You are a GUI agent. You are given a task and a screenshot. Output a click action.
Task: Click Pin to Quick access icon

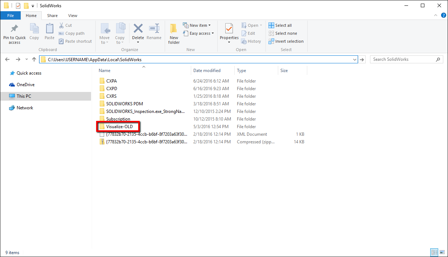[15, 29]
